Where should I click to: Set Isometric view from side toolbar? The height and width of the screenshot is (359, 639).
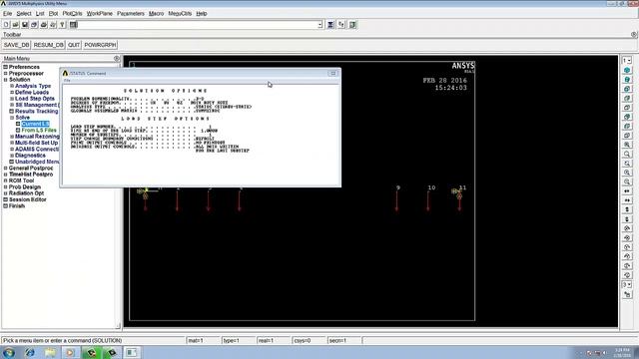(627, 70)
